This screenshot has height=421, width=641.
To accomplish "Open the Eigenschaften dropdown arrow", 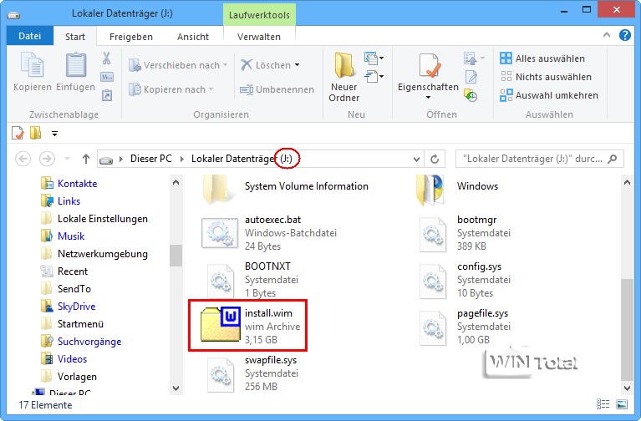I will pyautogui.click(x=429, y=97).
